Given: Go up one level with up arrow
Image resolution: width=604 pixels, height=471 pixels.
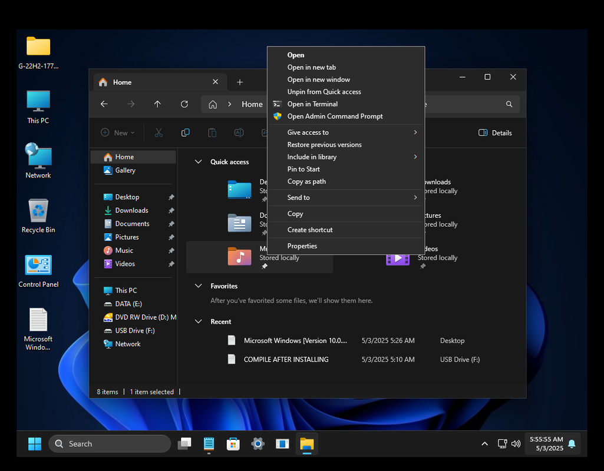Looking at the screenshot, I should click(157, 104).
